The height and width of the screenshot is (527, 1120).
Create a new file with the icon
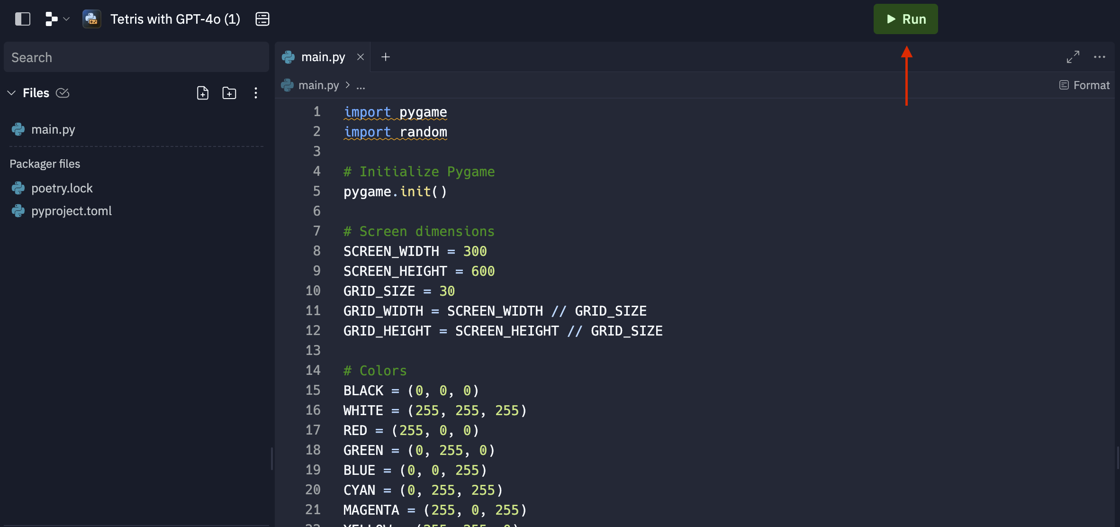pos(203,93)
